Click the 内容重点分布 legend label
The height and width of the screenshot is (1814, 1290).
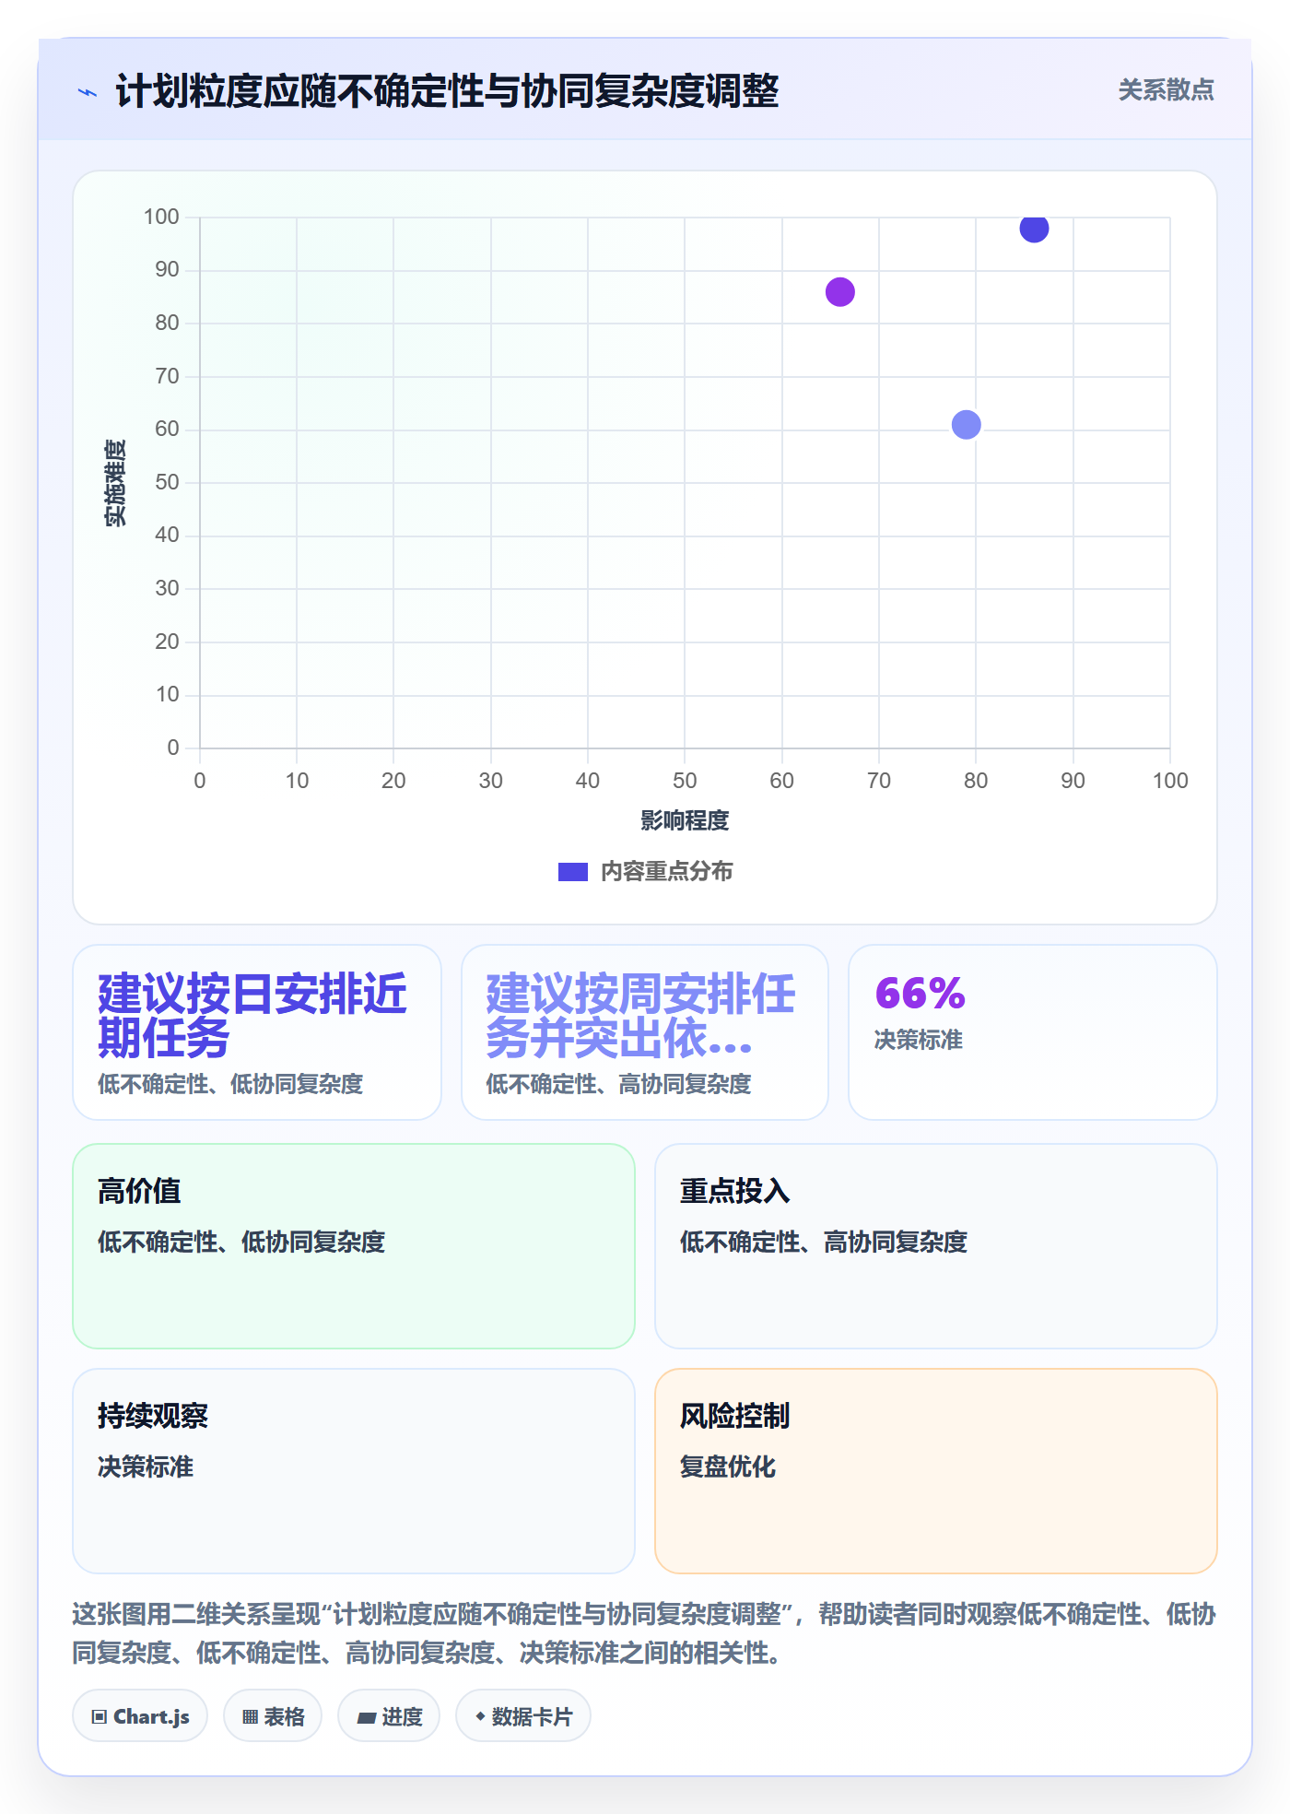coord(666,872)
